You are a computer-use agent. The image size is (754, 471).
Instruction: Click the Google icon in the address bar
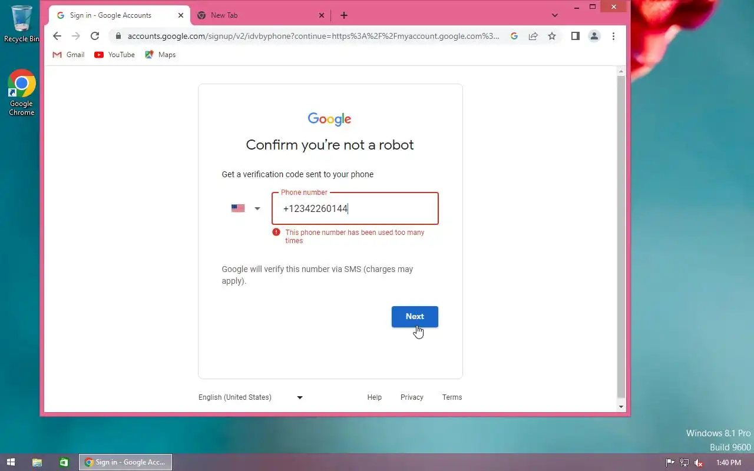(x=514, y=36)
